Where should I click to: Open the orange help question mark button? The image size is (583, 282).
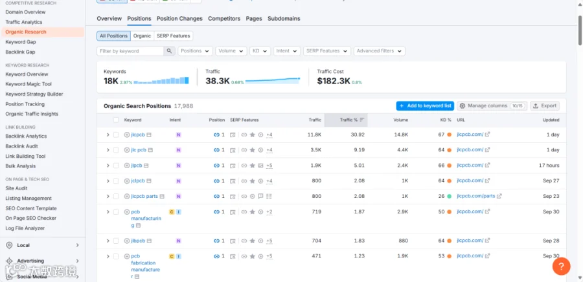561,266
